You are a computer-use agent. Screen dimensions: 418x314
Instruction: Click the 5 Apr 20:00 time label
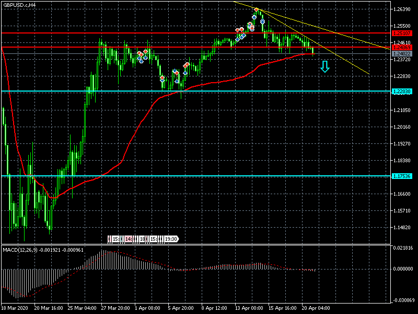point(181,308)
